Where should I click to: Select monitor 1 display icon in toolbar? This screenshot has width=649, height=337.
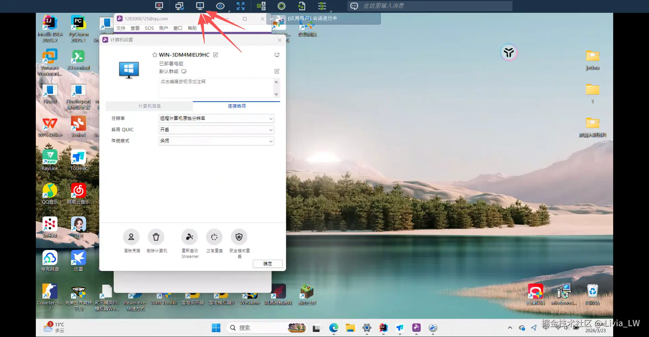(200, 6)
